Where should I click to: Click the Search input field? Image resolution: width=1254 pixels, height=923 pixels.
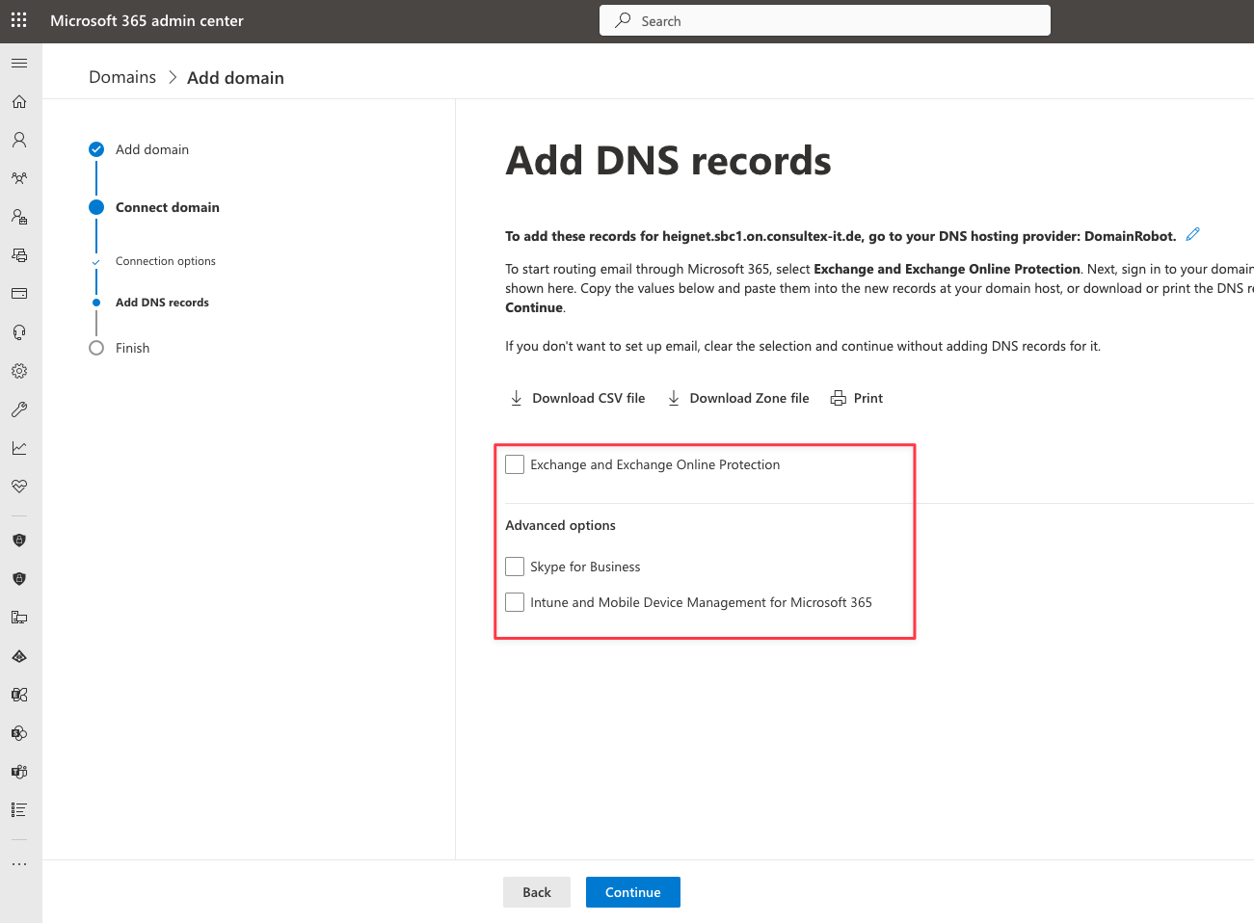coord(825,20)
